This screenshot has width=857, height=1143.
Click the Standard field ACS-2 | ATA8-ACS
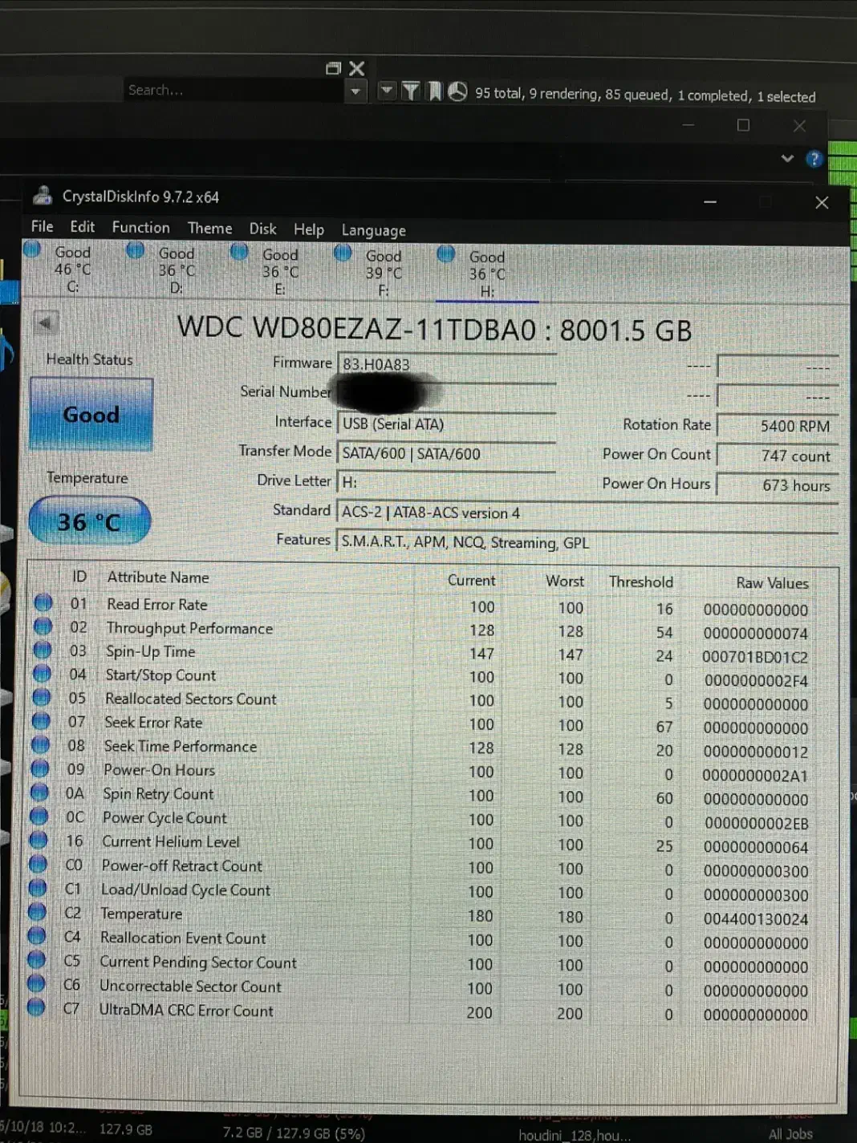click(x=587, y=513)
